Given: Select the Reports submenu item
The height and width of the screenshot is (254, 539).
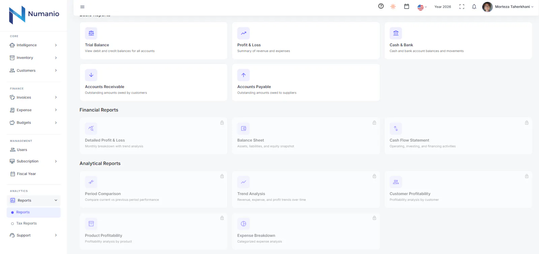Looking at the screenshot, I should (34, 212).
